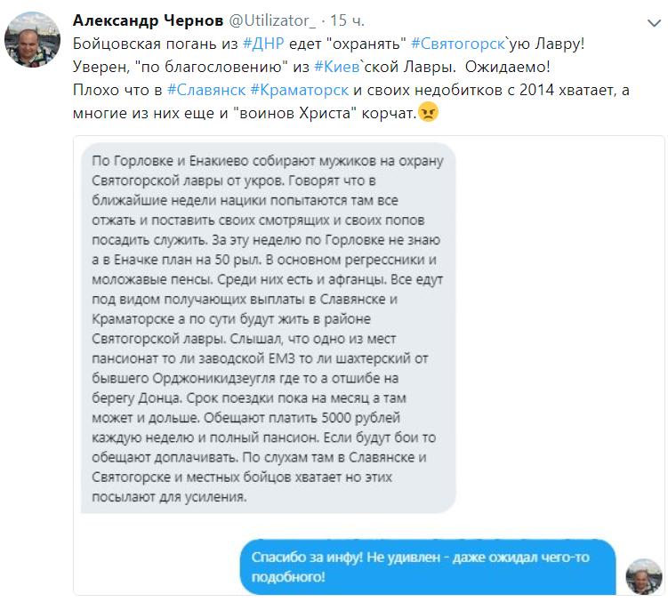Click the tweet text ending with корчат

pos(245,113)
